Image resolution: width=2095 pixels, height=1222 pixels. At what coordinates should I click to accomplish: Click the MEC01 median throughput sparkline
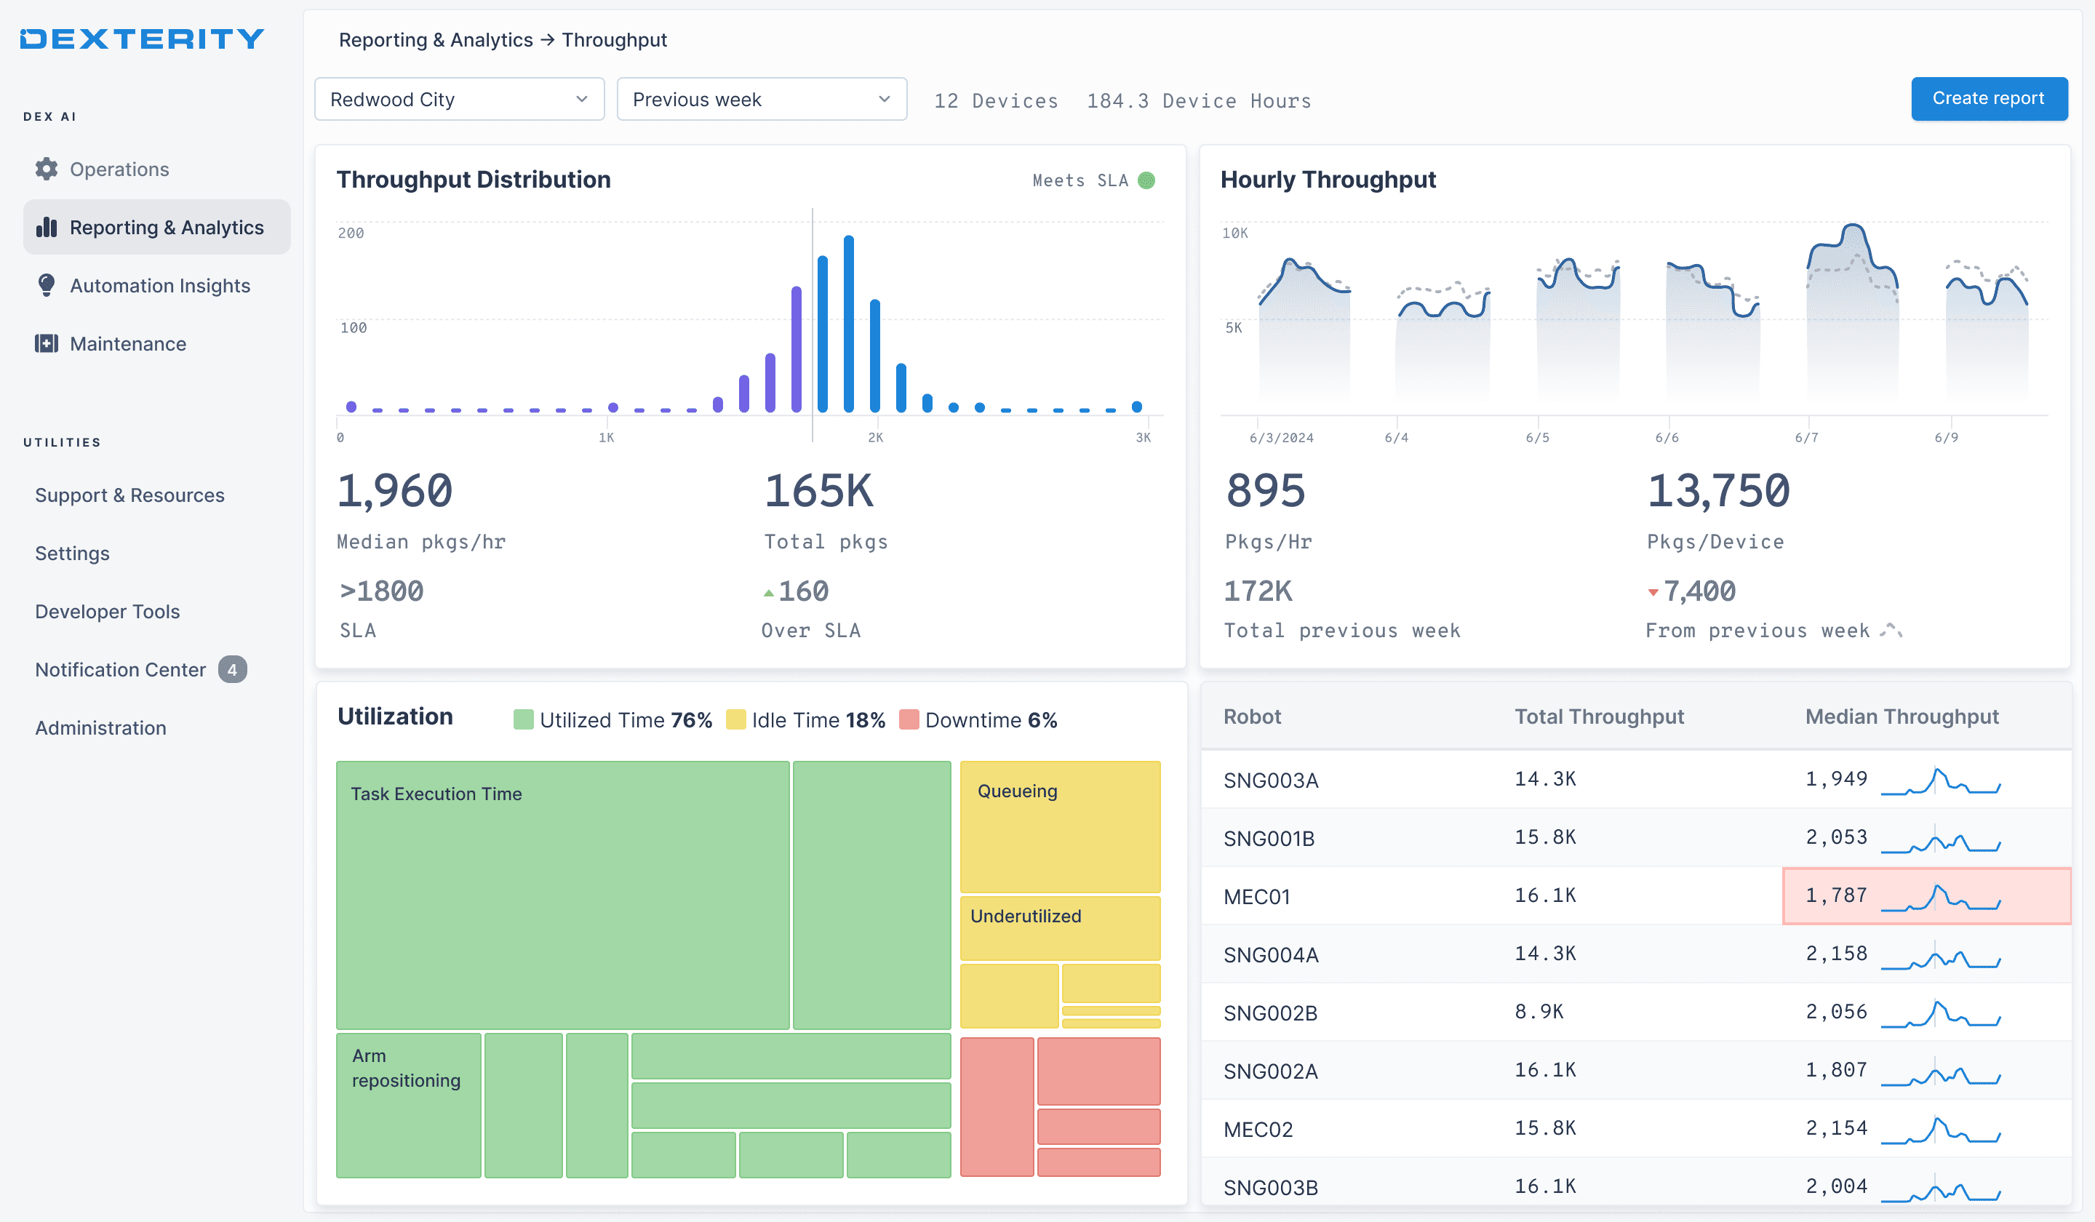1940,896
